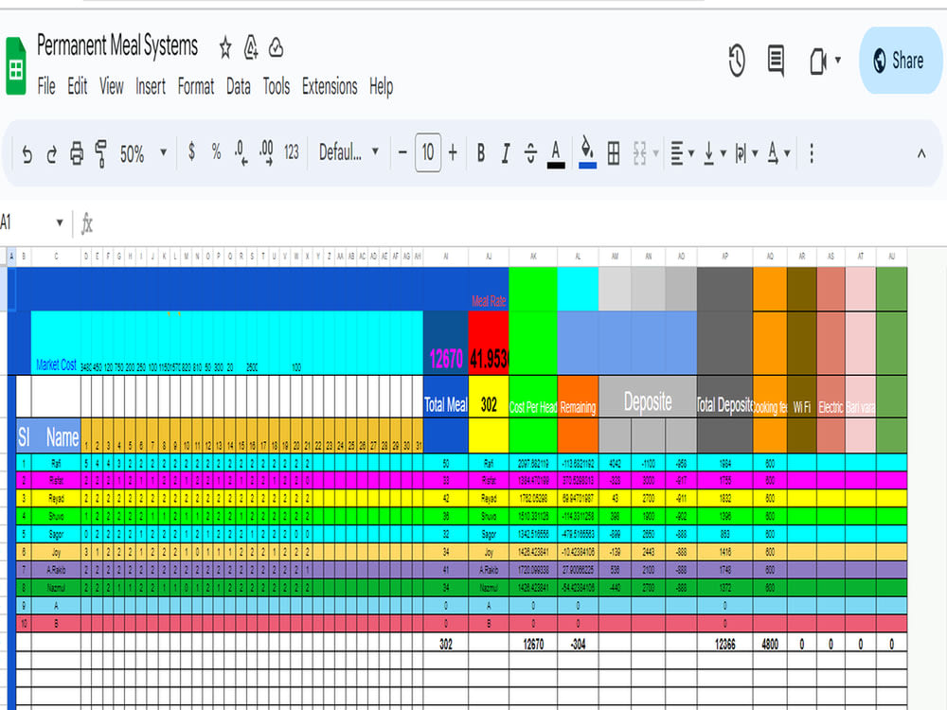Viewport: 947px width, 710px height.
Task: Open the Extensions menu
Action: coord(330,86)
